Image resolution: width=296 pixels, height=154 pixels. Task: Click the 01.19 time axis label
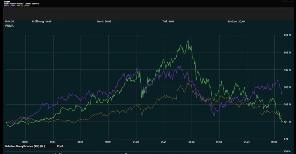coord(108,142)
